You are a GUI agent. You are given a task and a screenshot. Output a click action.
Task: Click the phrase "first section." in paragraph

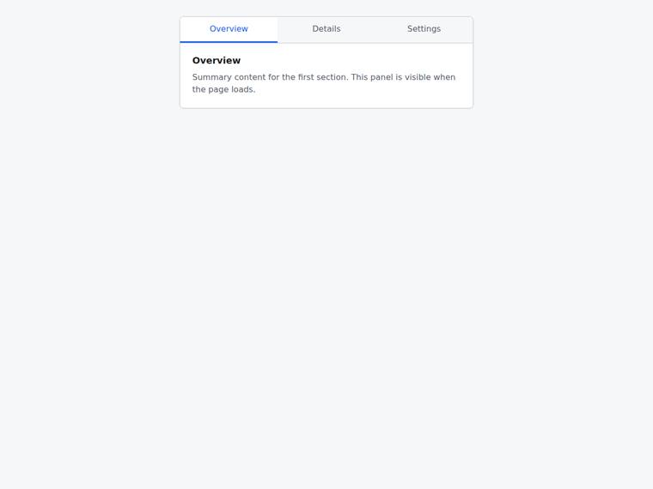[x=323, y=77]
